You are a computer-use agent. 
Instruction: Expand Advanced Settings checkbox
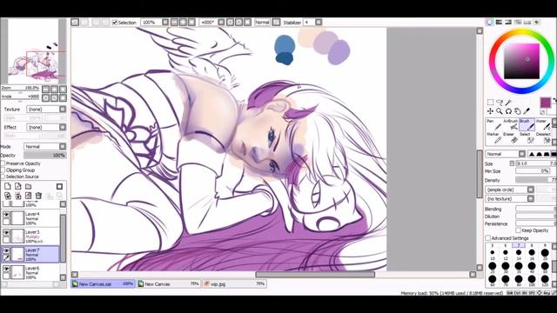(x=487, y=238)
